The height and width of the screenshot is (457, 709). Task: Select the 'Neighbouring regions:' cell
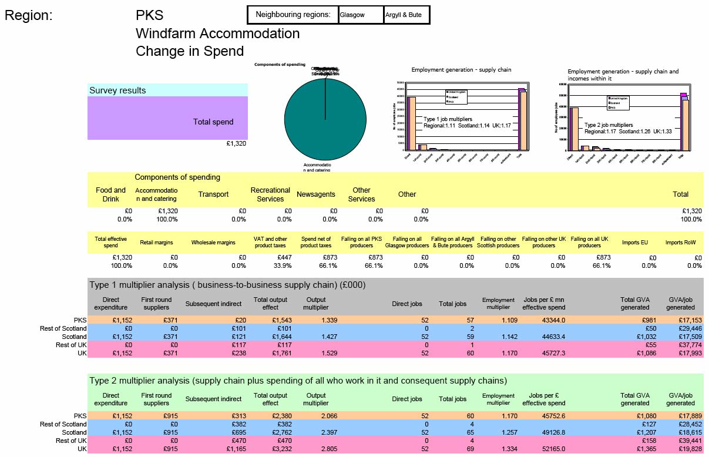point(293,15)
